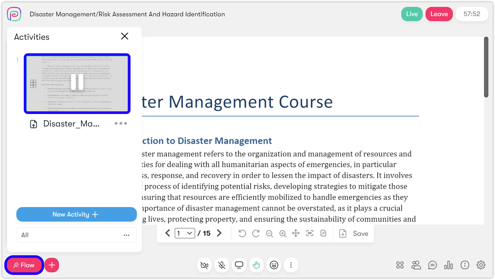Toggle the camera on

coord(204,265)
